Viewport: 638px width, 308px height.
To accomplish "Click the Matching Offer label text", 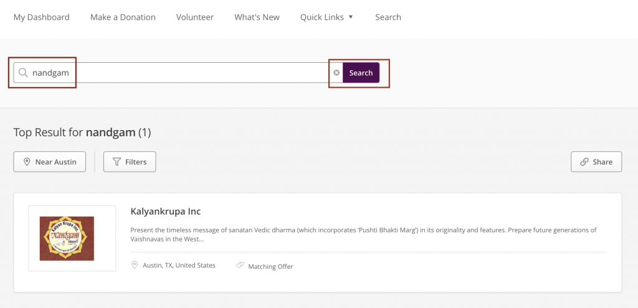I will coord(270,266).
